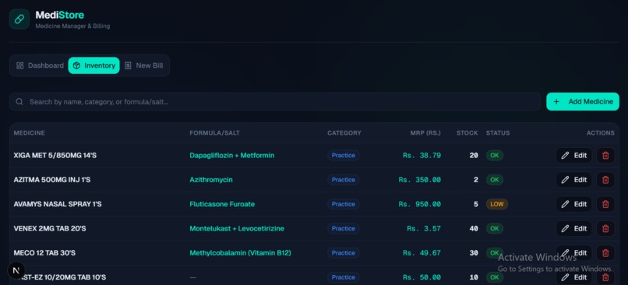Click Practice tag in AVAMYS row

pos(344,204)
